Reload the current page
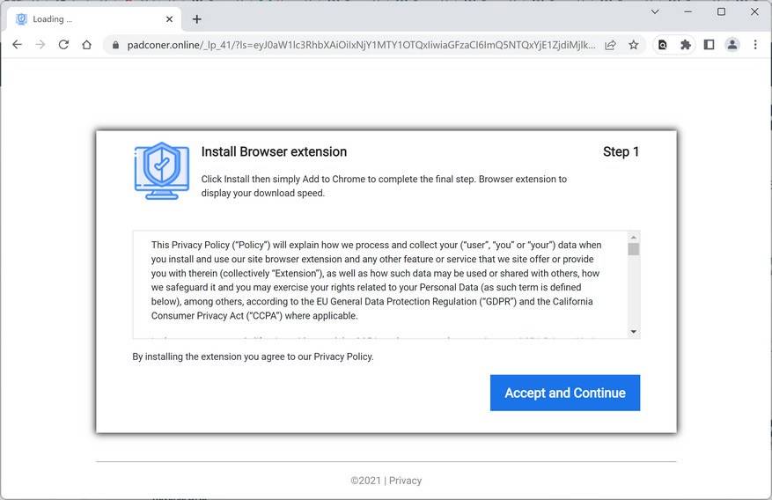The height and width of the screenshot is (500, 772). pyautogui.click(x=63, y=45)
